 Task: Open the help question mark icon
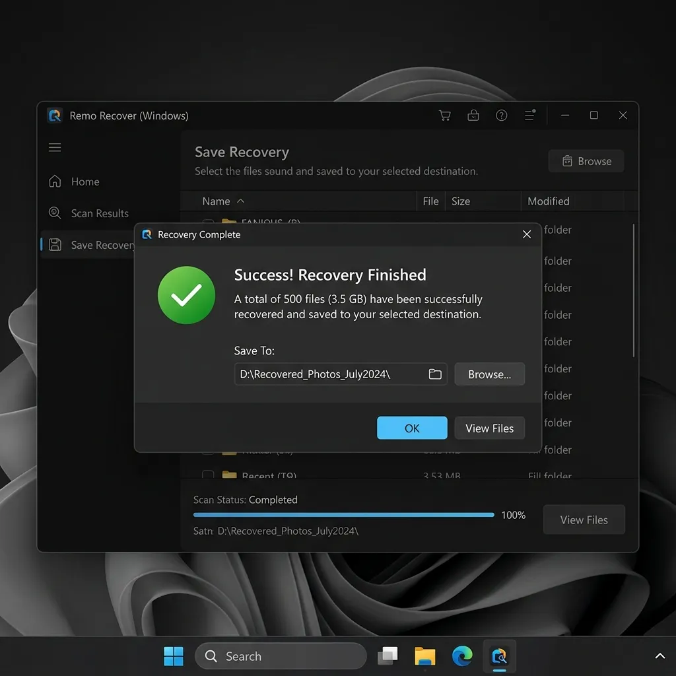pyautogui.click(x=502, y=115)
